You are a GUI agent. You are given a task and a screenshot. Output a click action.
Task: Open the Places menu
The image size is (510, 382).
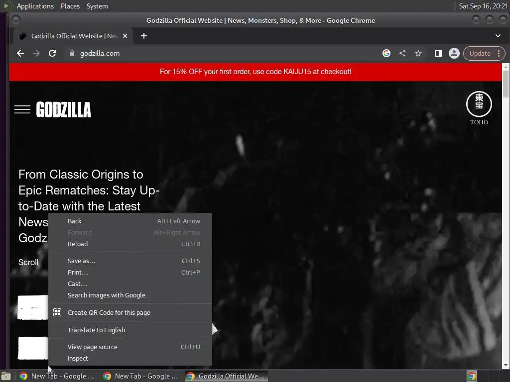coord(70,6)
